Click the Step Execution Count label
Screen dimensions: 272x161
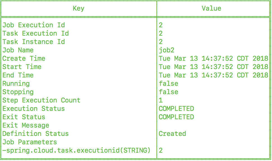[41, 100]
